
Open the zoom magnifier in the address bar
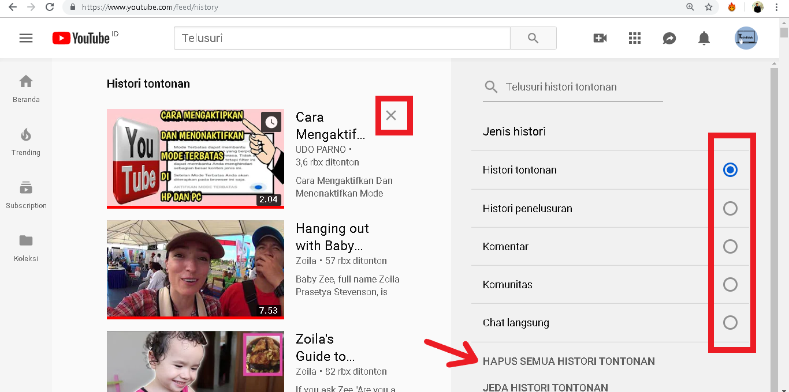pyautogui.click(x=690, y=7)
